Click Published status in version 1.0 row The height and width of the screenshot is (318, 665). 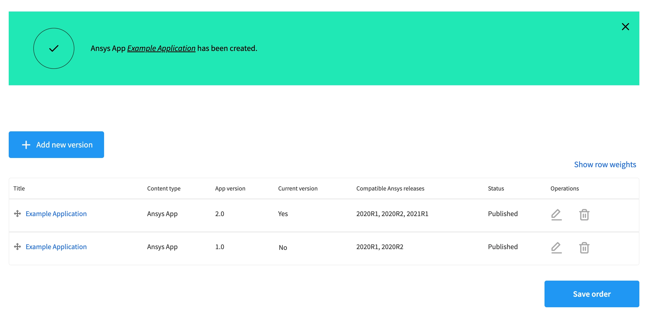[503, 247]
